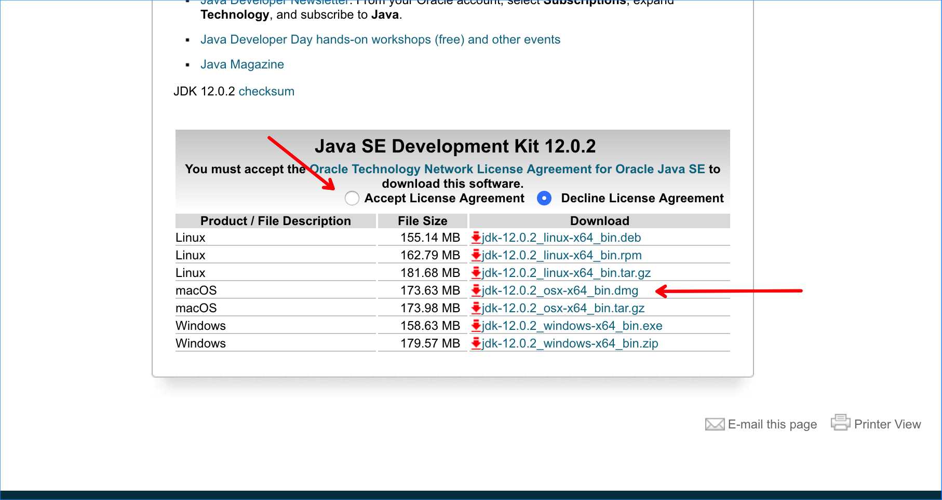Open the Java Magazine link
The width and height of the screenshot is (942, 500).
pos(242,64)
